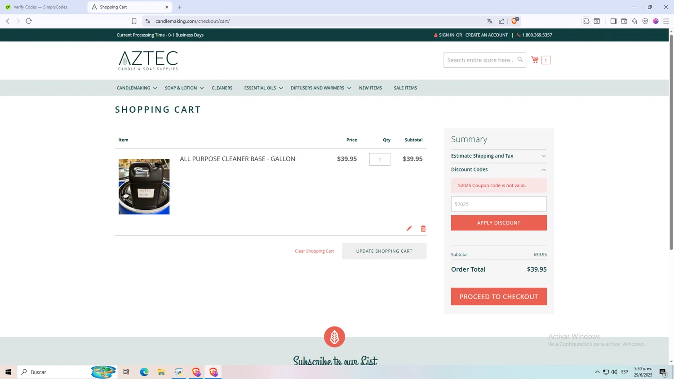Open volume control in system tray
Viewport: 674px width, 379px height.
click(x=614, y=372)
